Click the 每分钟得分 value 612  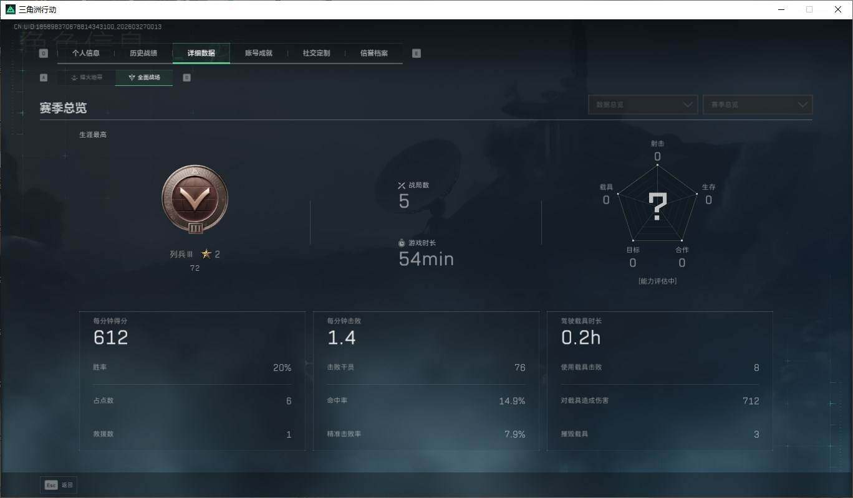(x=111, y=337)
